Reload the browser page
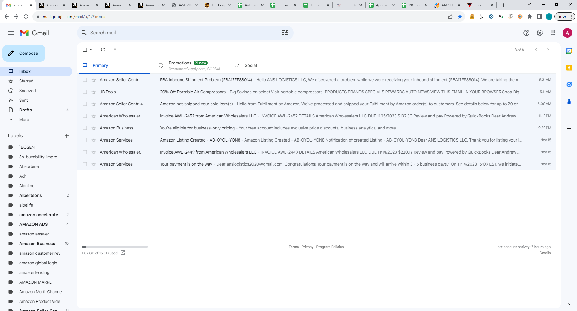This screenshot has width=577, height=311. pos(26,17)
